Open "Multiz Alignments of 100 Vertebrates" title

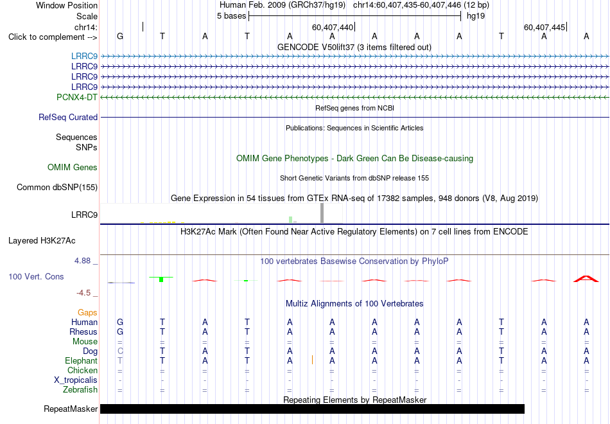pyautogui.click(x=354, y=304)
